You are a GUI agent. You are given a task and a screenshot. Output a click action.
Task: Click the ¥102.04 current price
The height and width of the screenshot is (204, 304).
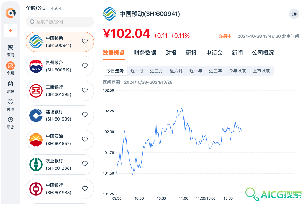pyautogui.click(x=126, y=33)
